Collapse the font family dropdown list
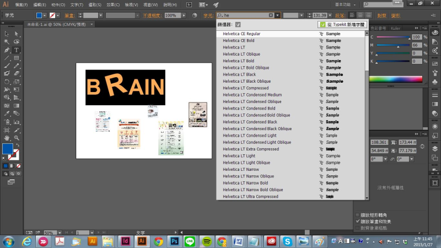 point(278,15)
